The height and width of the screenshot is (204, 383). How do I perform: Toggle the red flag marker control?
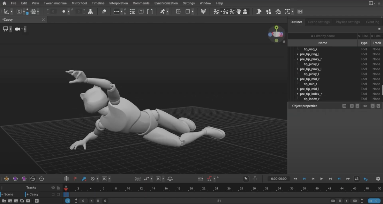click(x=75, y=179)
